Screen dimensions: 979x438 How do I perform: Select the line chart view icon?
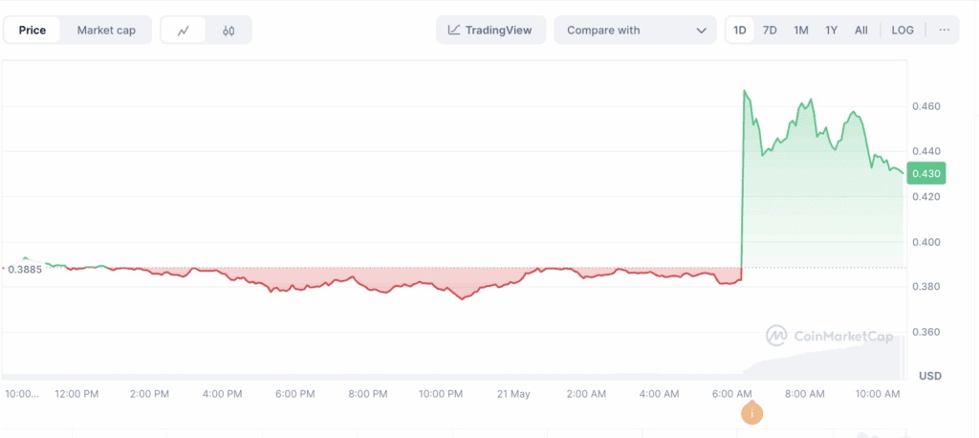click(x=184, y=30)
